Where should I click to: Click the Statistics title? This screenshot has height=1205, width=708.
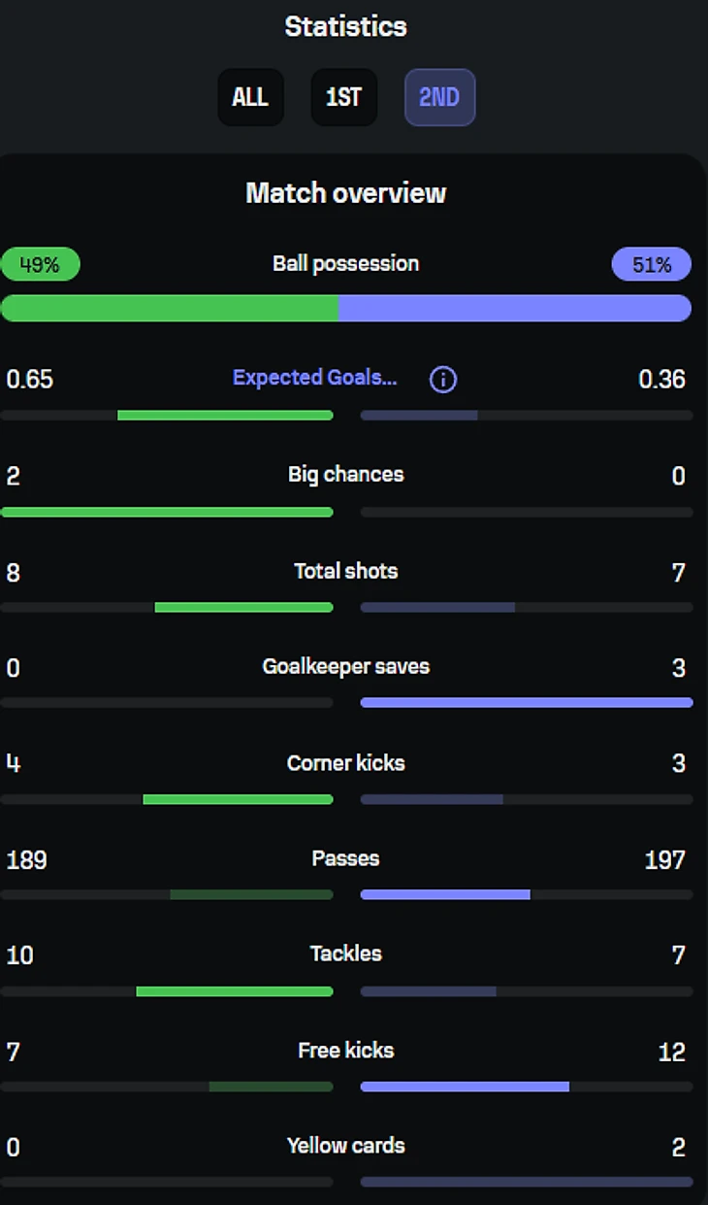click(x=345, y=26)
